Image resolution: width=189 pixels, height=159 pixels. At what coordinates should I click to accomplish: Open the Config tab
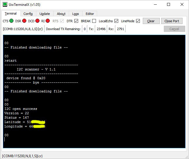click(x=28, y=14)
